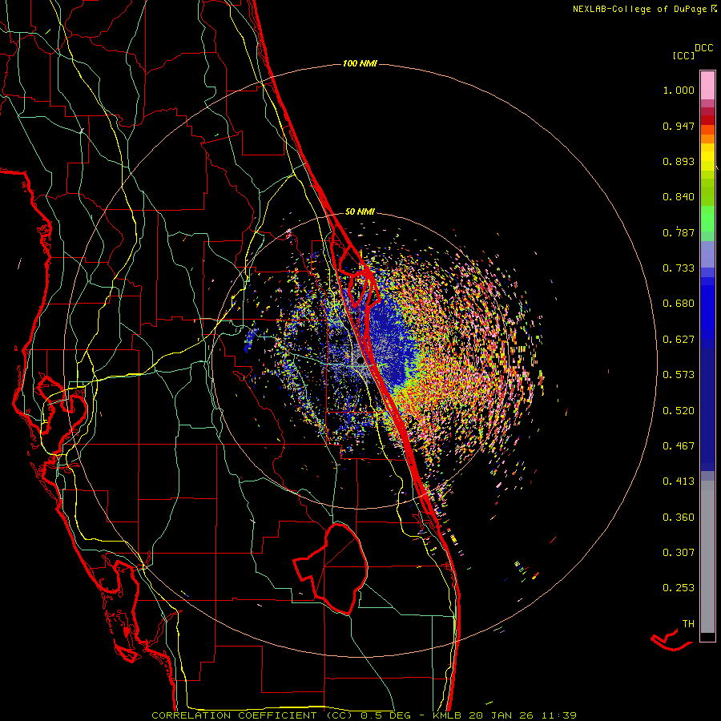Pick the green color band near 0.840

pos(707,191)
